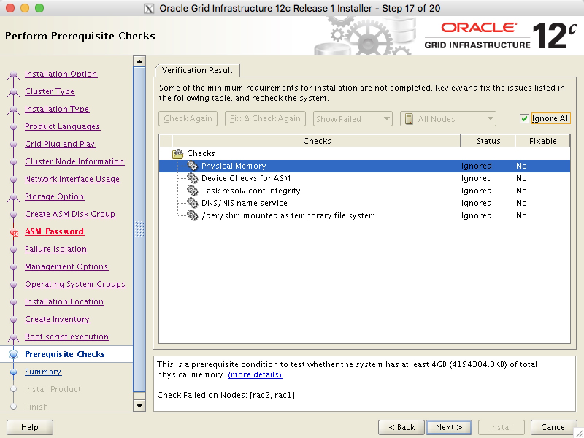Click the Prerequisite Checks step circle icon

[x=14, y=354]
